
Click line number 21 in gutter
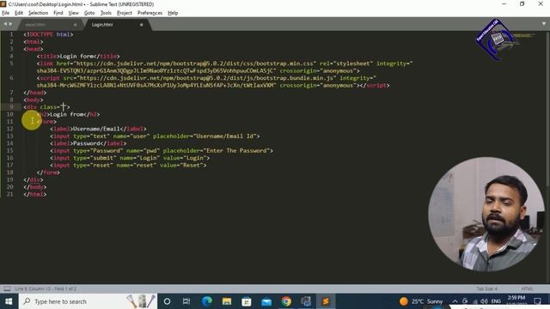point(9,194)
